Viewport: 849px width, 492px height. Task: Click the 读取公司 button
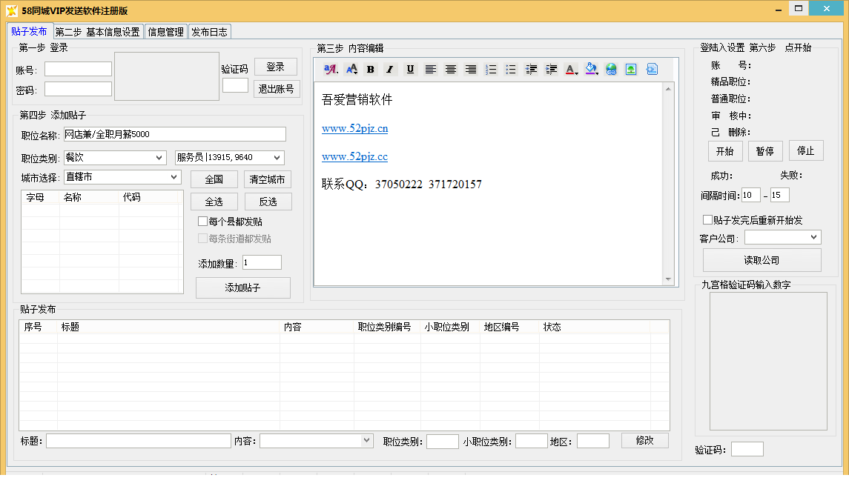click(x=762, y=260)
